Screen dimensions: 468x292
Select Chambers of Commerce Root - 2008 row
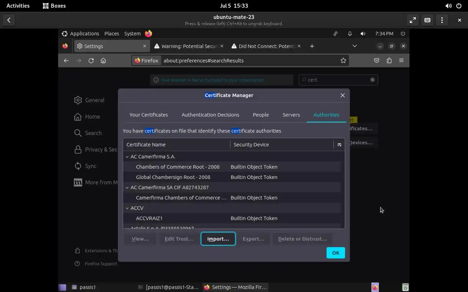232,167
